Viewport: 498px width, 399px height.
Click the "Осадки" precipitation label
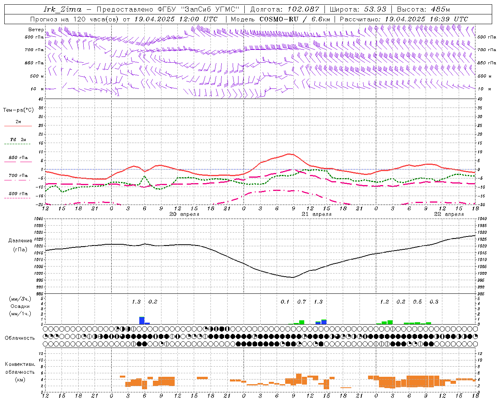(20, 306)
